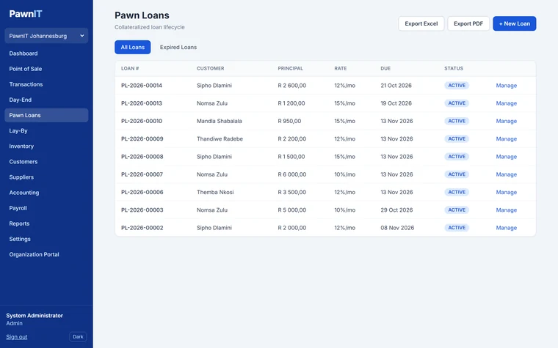Click CUSTOMER column header
The width and height of the screenshot is (558, 348).
[210, 69]
